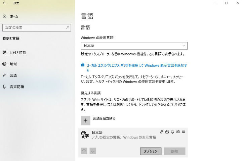Click the 削除 button

click(x=175, y=151)
